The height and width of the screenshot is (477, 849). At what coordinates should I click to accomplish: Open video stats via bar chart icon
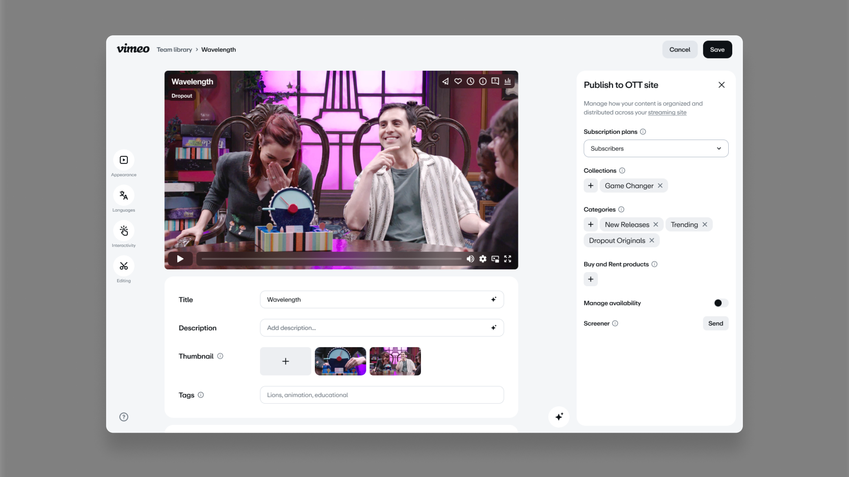(507, 81)
